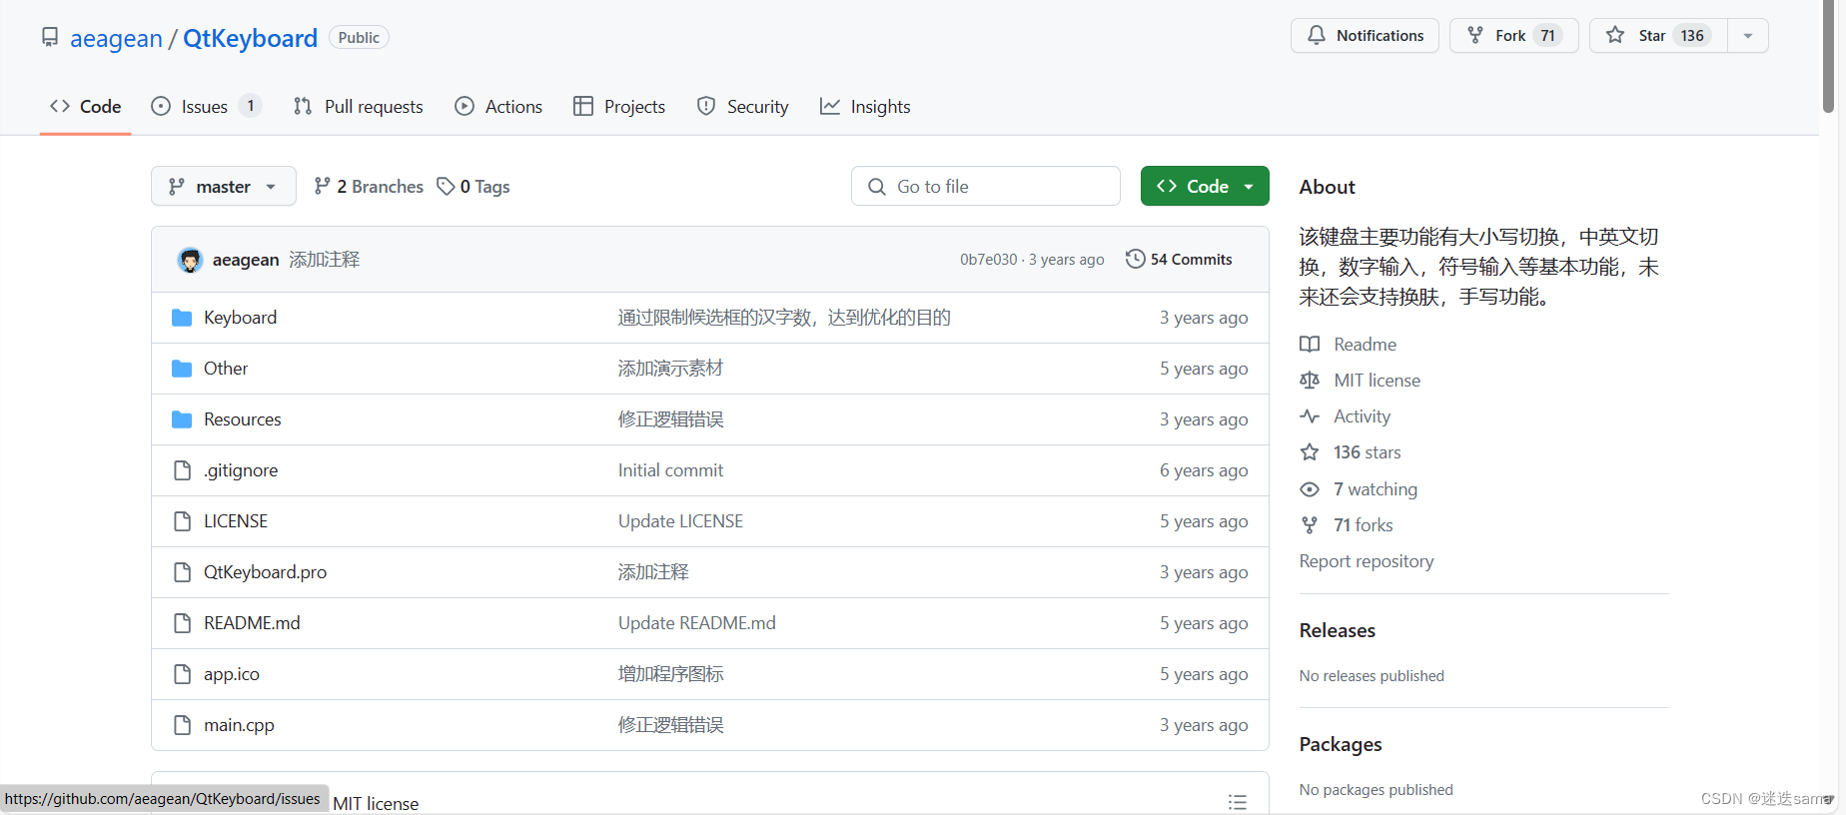Select the MIT license tab in readme panel
Screen dimensions: 1846x815
(x=376, y=803)
